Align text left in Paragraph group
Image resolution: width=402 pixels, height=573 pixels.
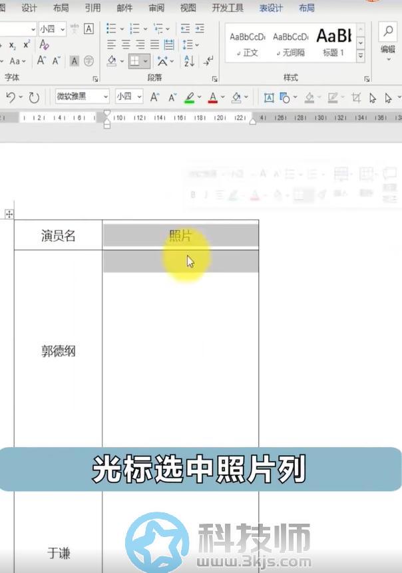[111, 45]
